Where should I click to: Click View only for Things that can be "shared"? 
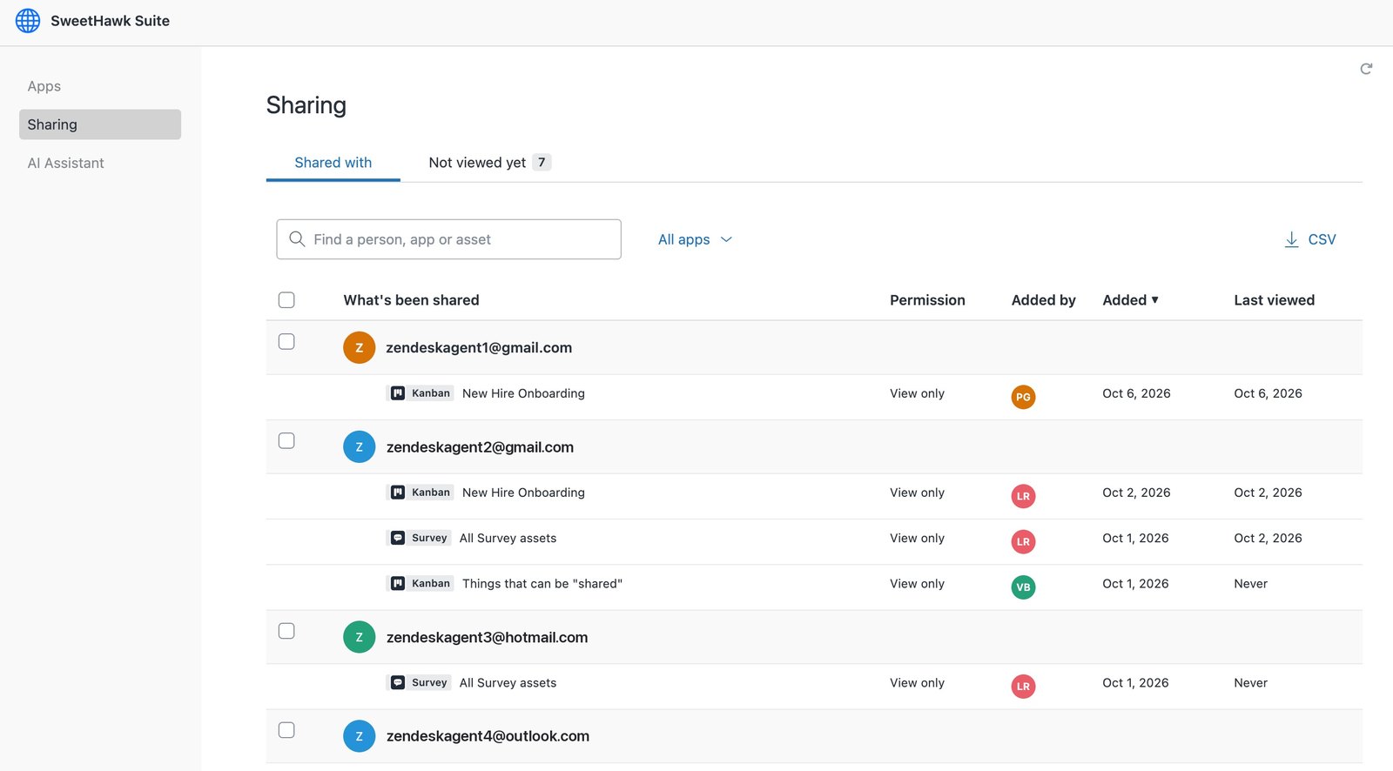click(917, 584)
